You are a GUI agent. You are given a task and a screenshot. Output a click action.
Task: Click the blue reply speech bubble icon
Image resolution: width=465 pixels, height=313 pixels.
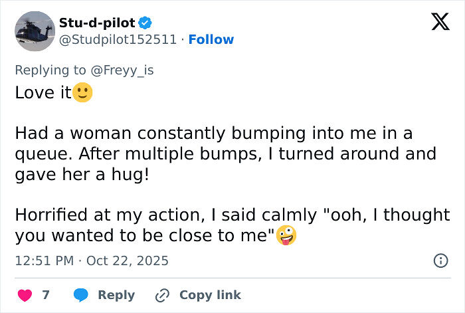(x=81, y=295)
